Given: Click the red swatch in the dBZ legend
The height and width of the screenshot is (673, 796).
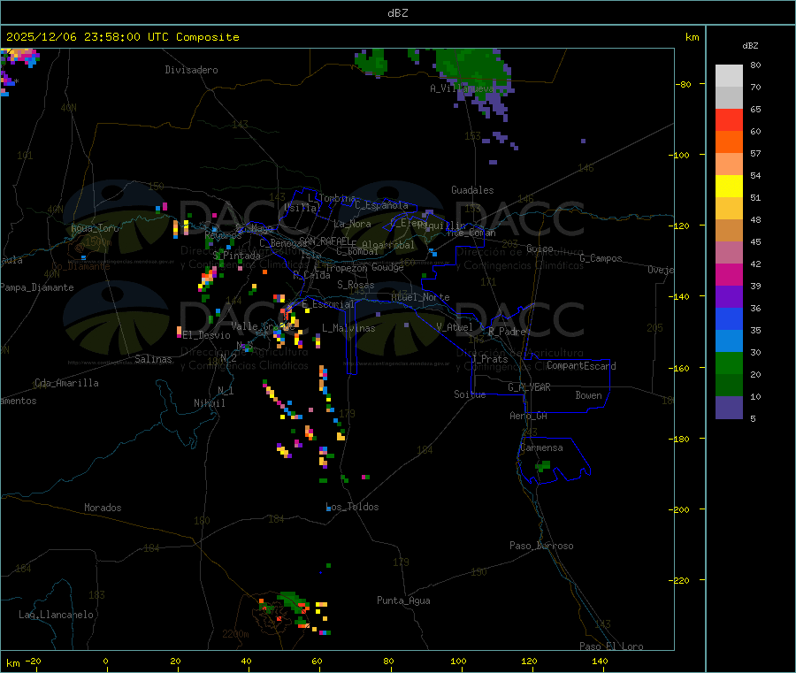Looking at the screenshot, I should tap(729, 119).
